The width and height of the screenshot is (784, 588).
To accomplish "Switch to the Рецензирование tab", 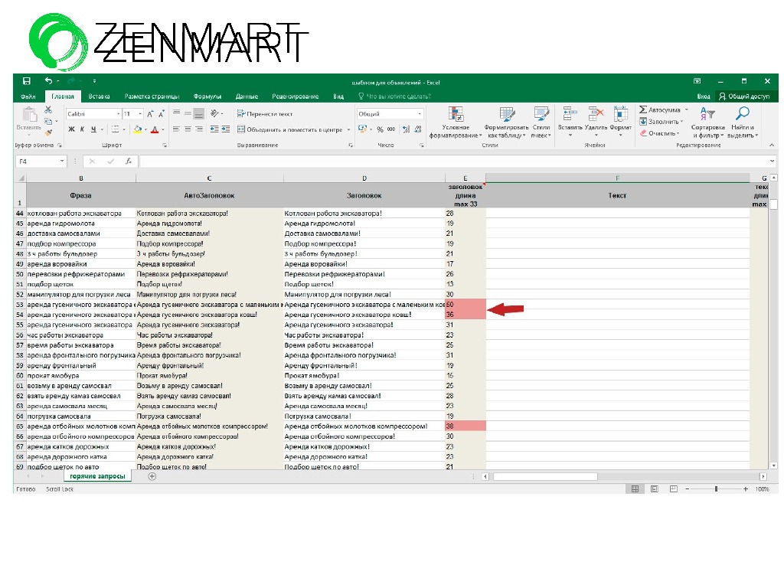I will pos(295,96).
